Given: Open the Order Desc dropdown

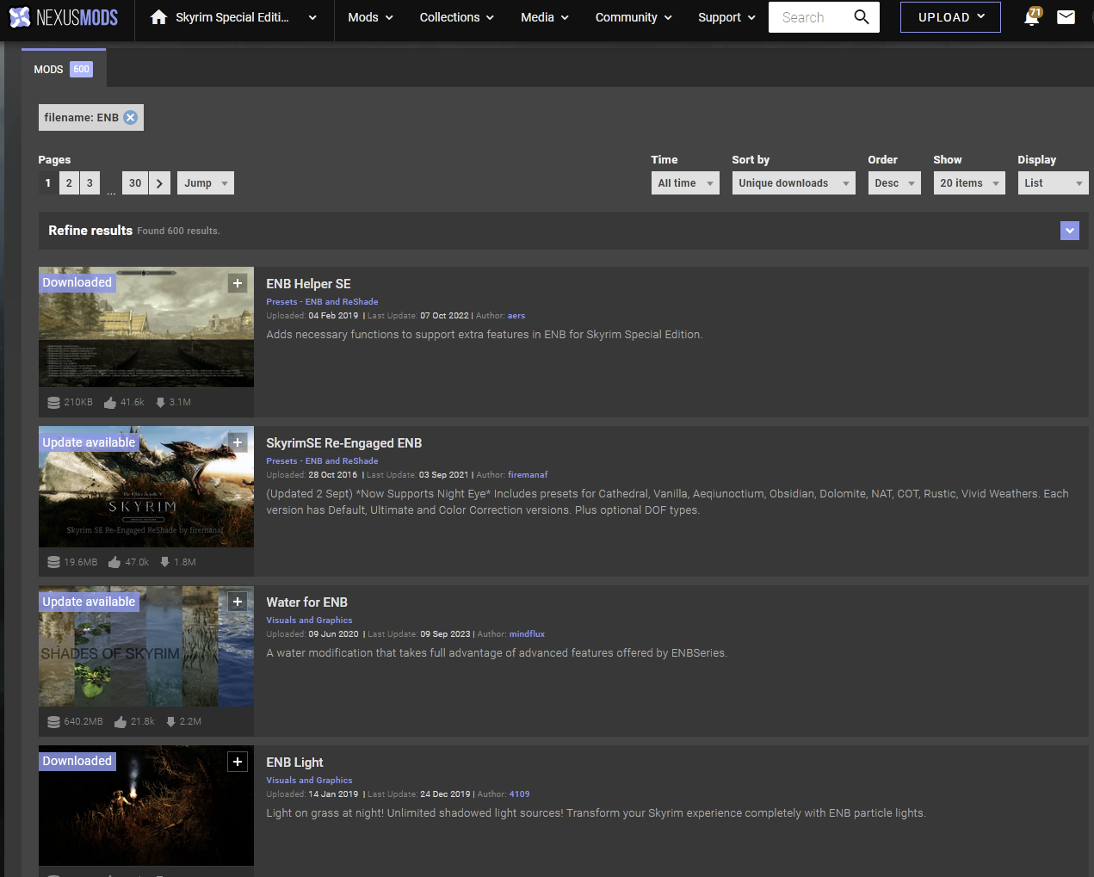Looking at the screenshot, I should (894, 183).
